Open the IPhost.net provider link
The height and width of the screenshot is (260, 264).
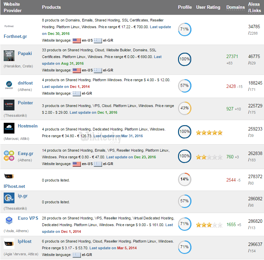point(14,186)
